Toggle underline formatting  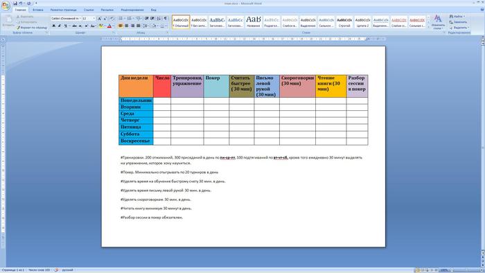[x=65, y=26]
